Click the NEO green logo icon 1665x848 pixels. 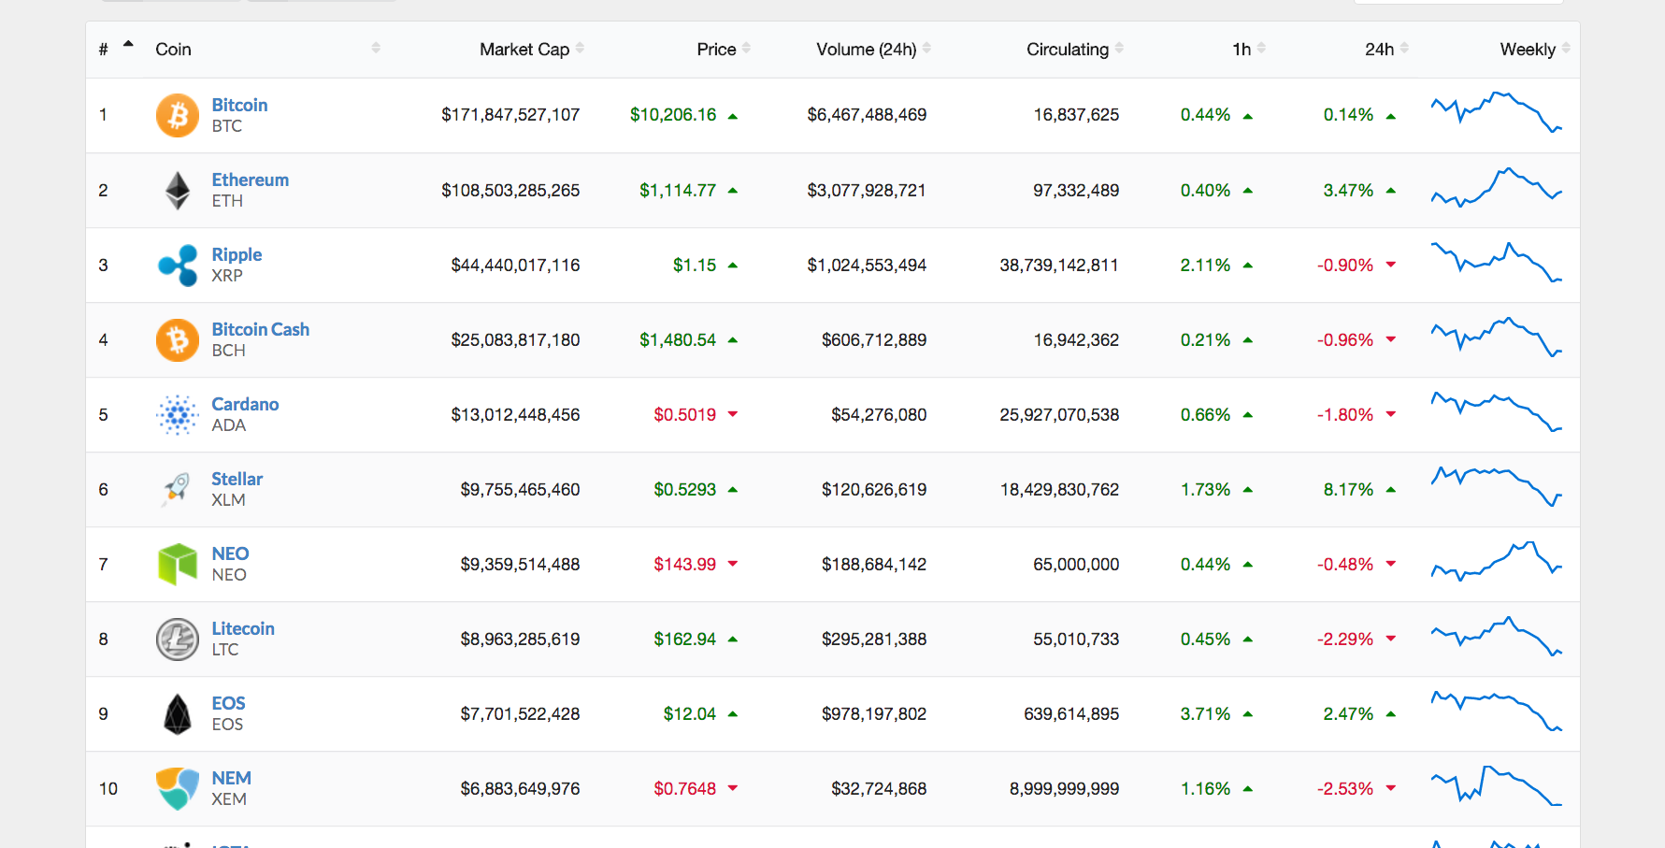[x=177, y=565]
